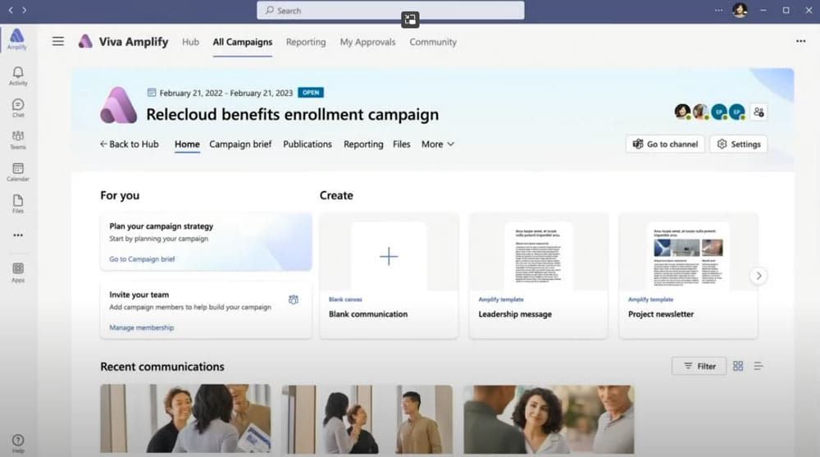Click the Relecloud benefits enrollment campaign title
This screenshot has width=820, height=457.
coord(293,114)
